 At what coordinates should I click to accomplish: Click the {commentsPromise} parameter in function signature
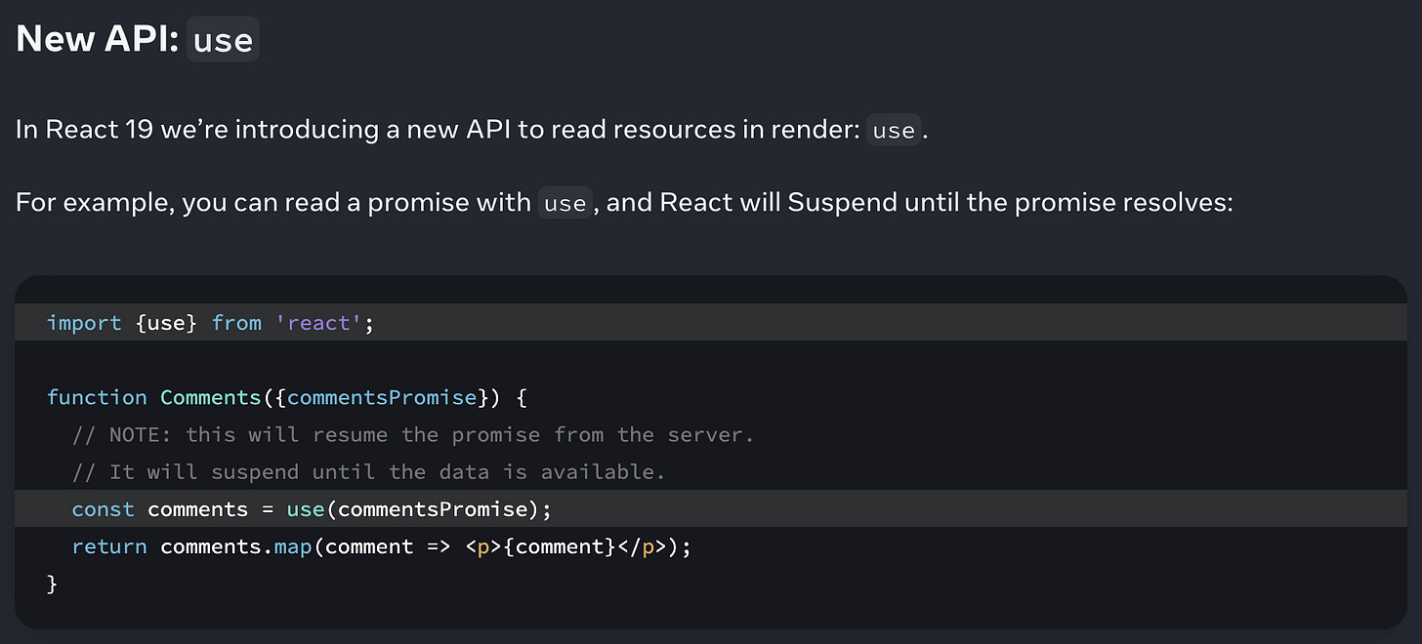tap(380, 397)
